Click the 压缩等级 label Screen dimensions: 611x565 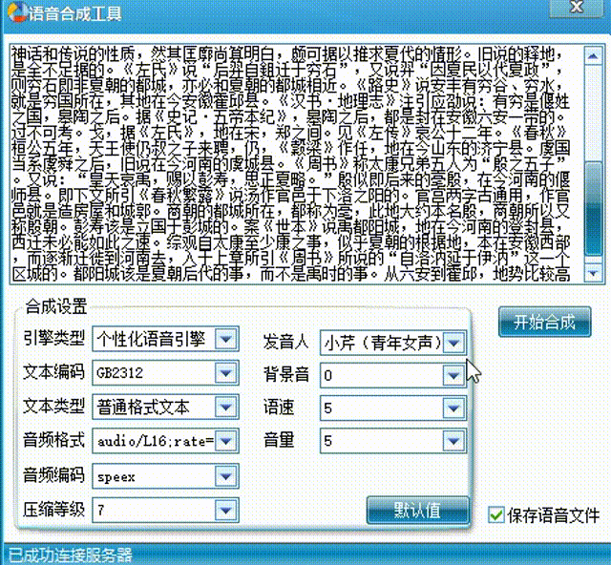(x=53, y=509)
